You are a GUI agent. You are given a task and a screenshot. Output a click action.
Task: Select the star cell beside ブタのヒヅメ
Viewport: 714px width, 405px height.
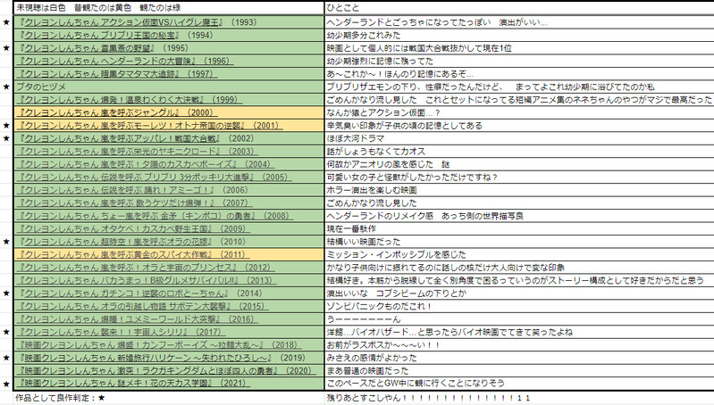pos(6,87)
